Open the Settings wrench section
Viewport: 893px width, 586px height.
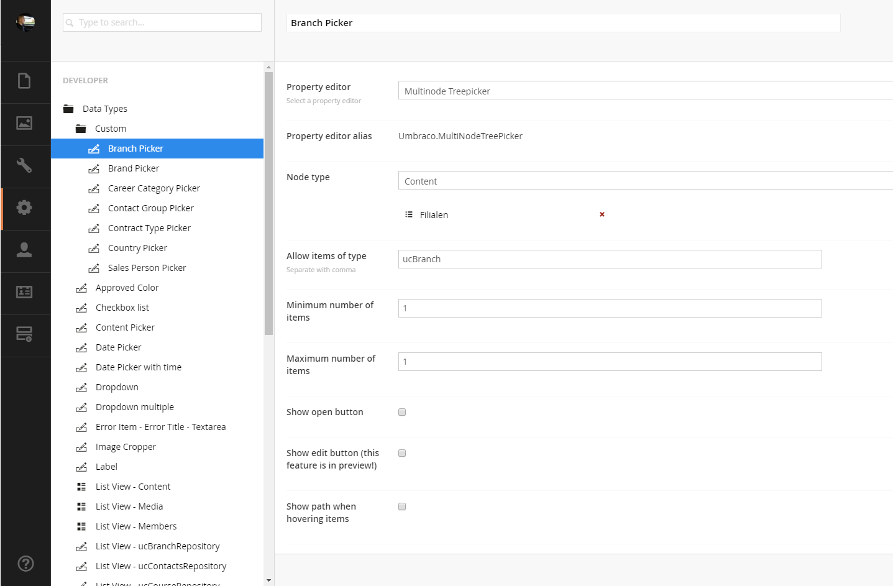(24, 166)
